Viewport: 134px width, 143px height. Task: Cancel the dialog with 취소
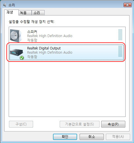pyautogui.click(x=92, y=137)
